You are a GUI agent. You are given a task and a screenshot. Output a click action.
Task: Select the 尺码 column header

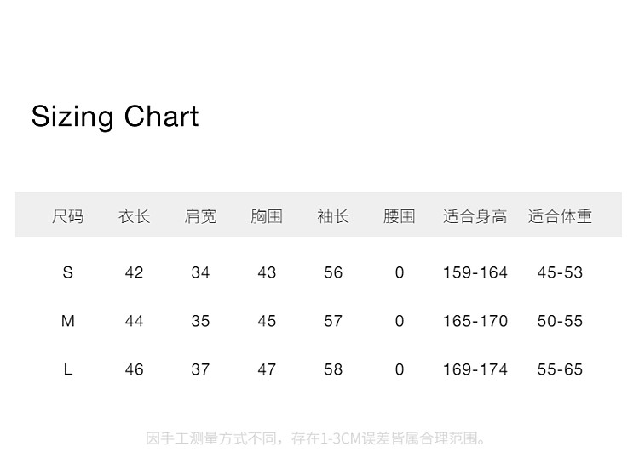click(x=68, y=216)
